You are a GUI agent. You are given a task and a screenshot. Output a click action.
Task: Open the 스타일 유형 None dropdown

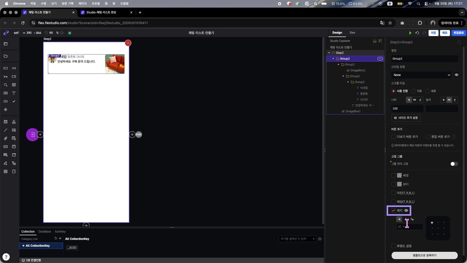click(x=421, y=75)
